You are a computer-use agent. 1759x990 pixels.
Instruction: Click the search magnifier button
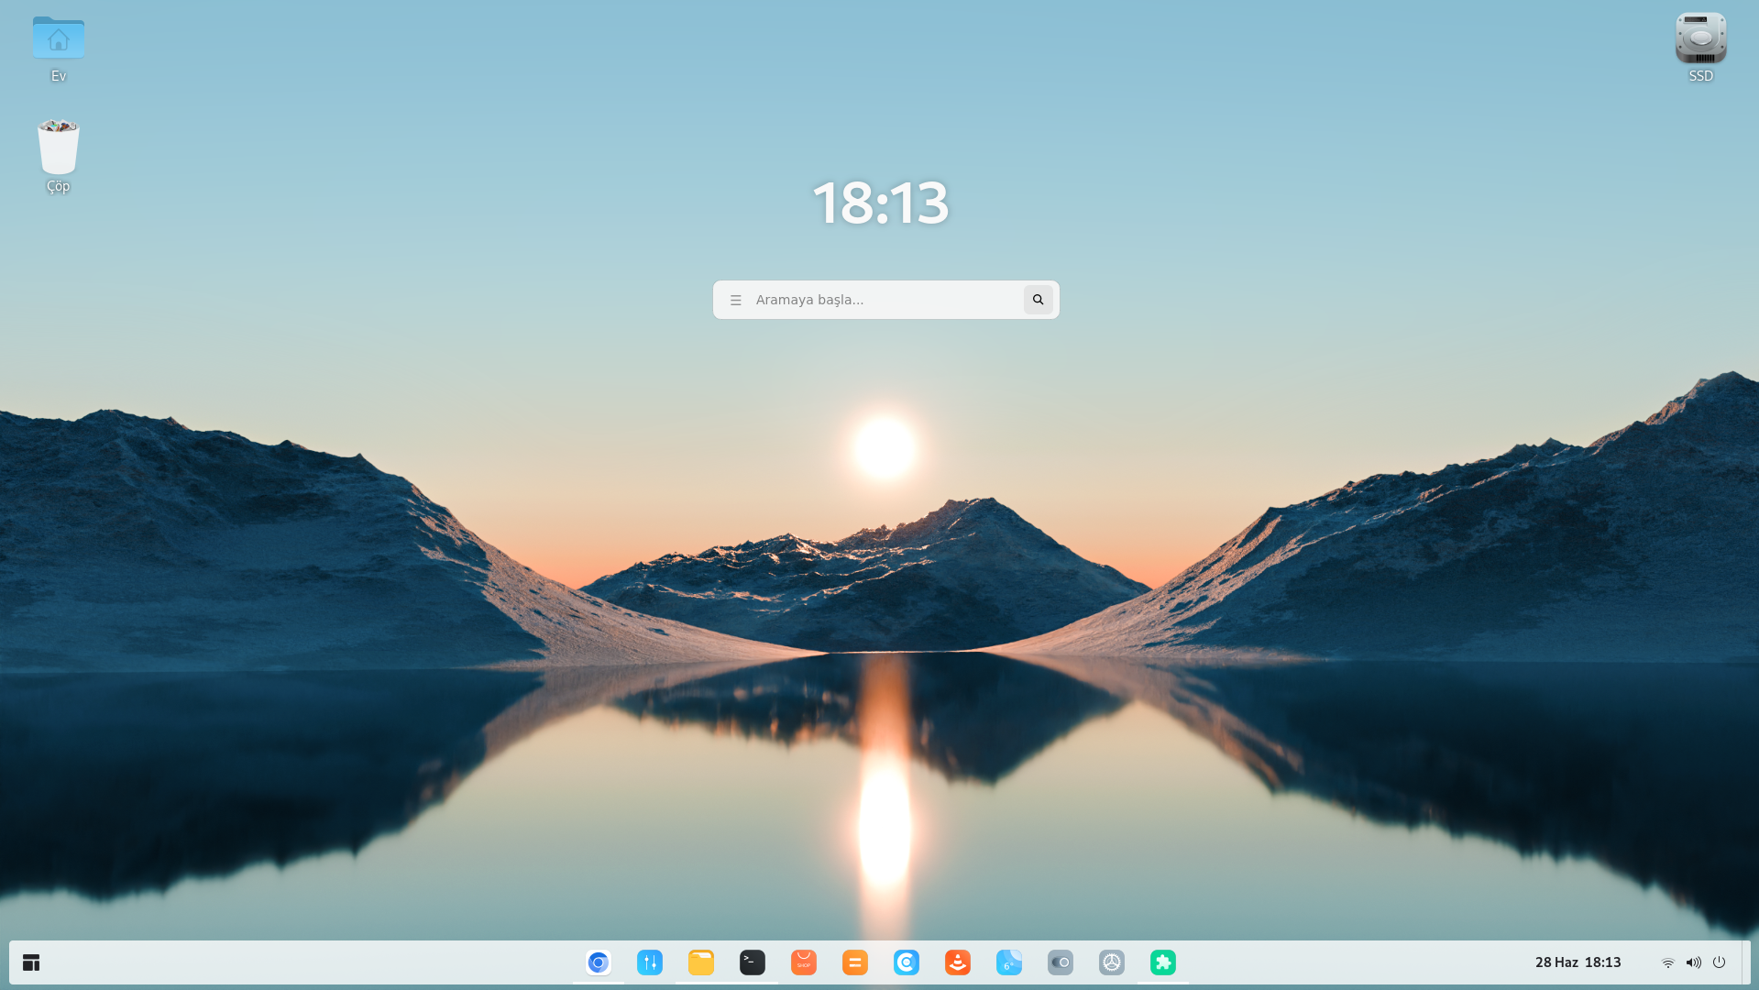pos(1039,300)
